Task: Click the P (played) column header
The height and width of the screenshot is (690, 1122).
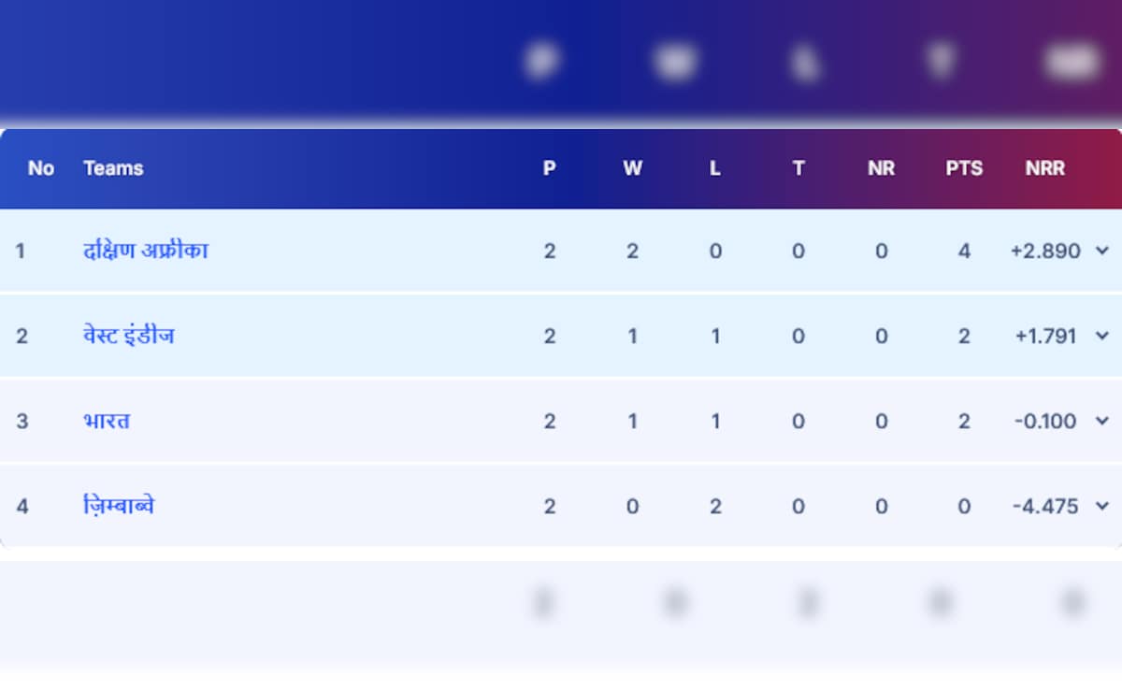Action: 550,168
